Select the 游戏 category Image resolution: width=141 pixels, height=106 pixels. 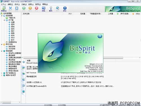pos(13,27)
